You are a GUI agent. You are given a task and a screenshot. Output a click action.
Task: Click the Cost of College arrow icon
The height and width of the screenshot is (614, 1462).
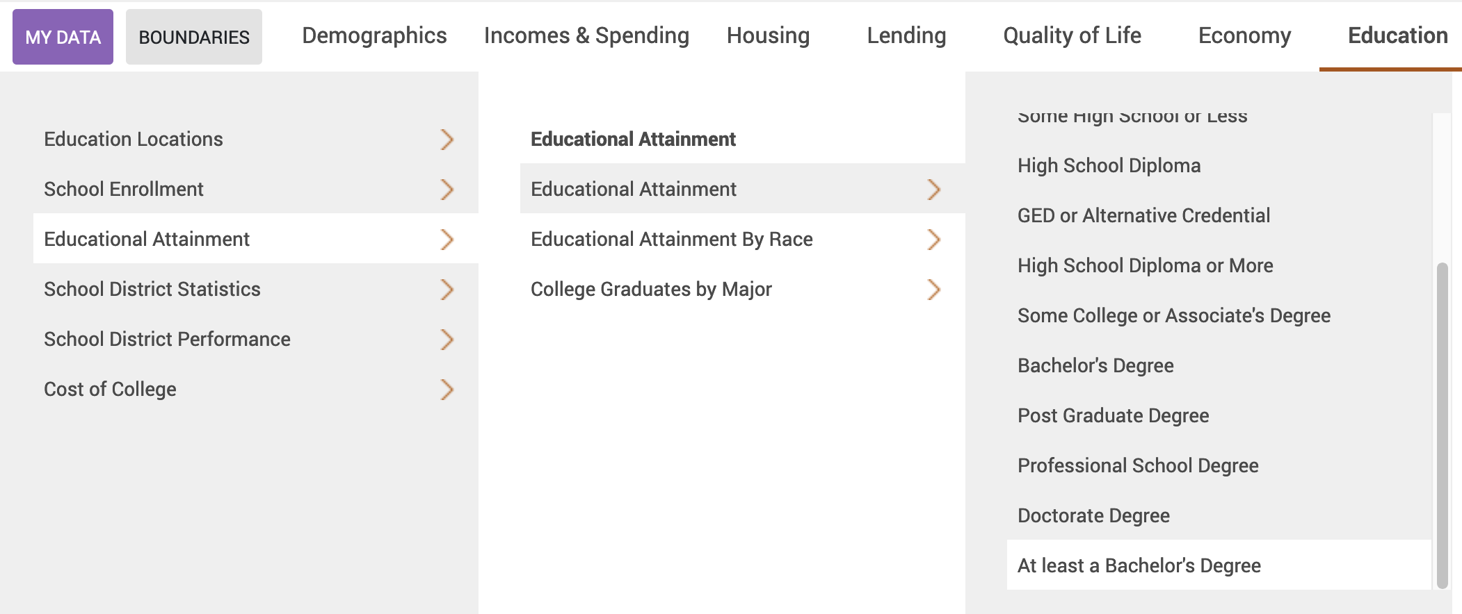tap(447, 390)
